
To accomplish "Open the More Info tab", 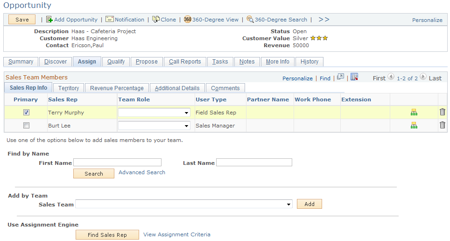I will coord(278,62).
